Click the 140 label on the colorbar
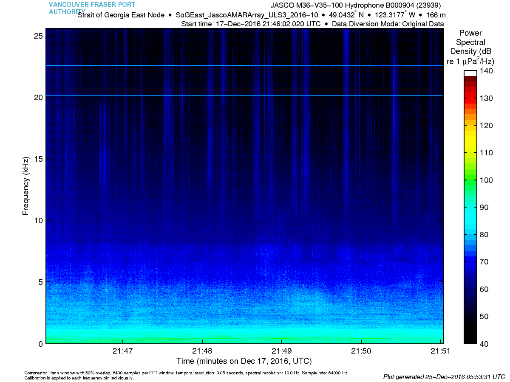The height and width of the screenshot is (382, 510). coord(485,71)
